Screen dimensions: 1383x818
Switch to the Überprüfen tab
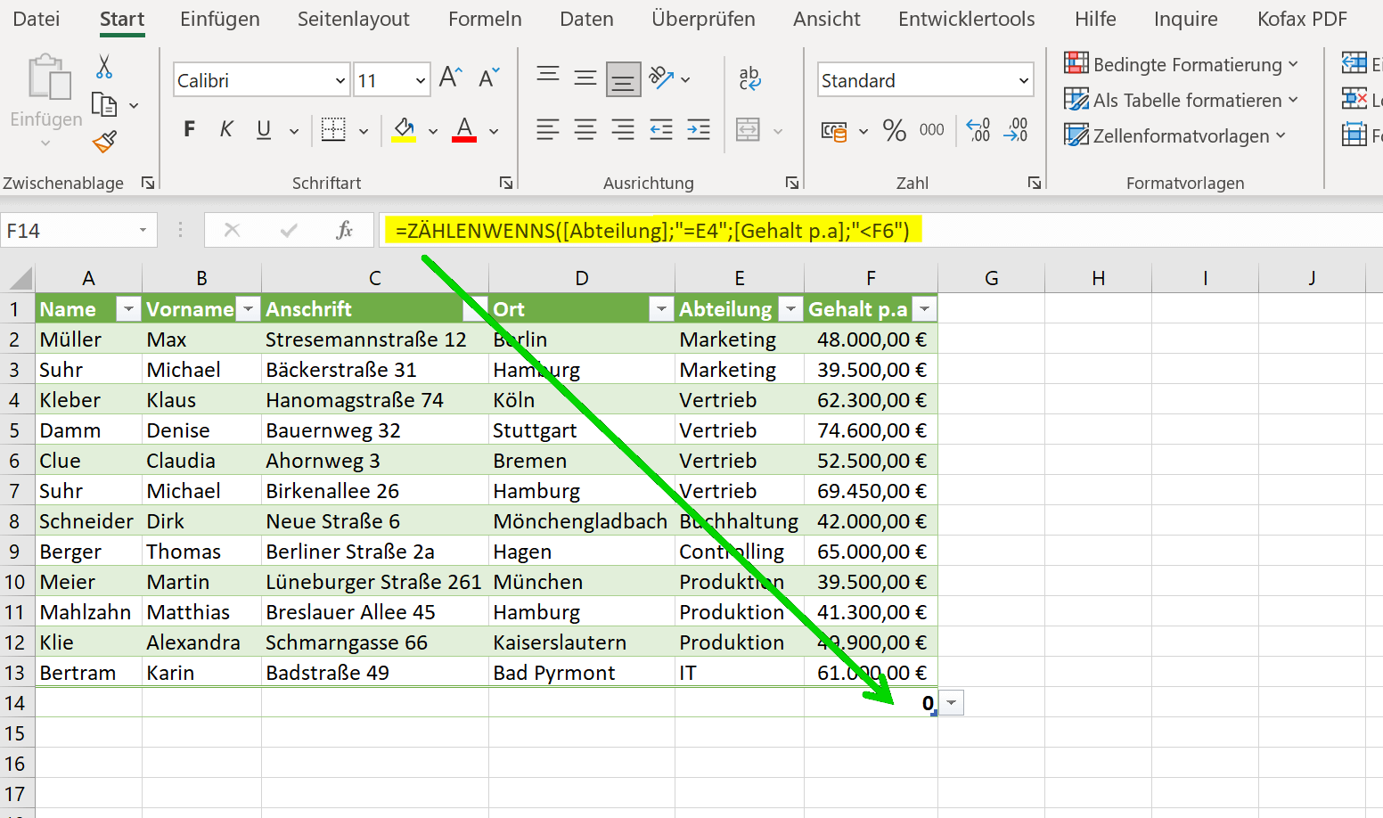tap(703, 19)
